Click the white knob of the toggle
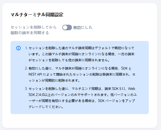The image size is (161, 130). (x=65, y=27)
